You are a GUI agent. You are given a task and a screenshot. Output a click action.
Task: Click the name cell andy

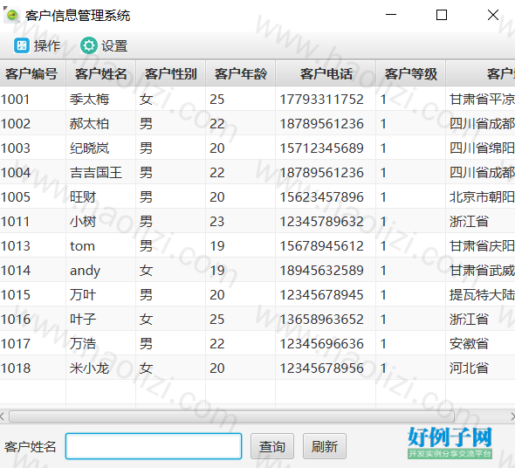(x=101, y=270)
